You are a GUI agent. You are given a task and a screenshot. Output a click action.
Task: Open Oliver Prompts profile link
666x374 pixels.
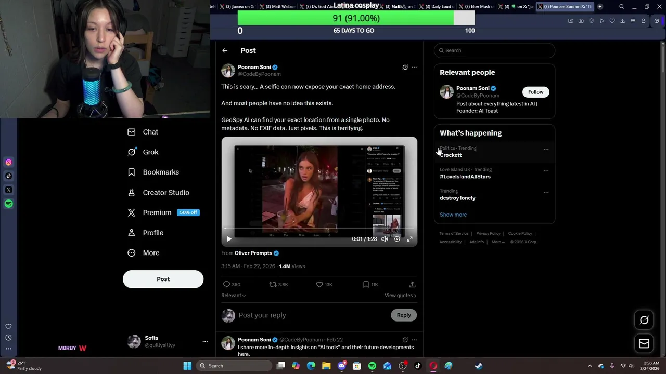tap(257, 253)
